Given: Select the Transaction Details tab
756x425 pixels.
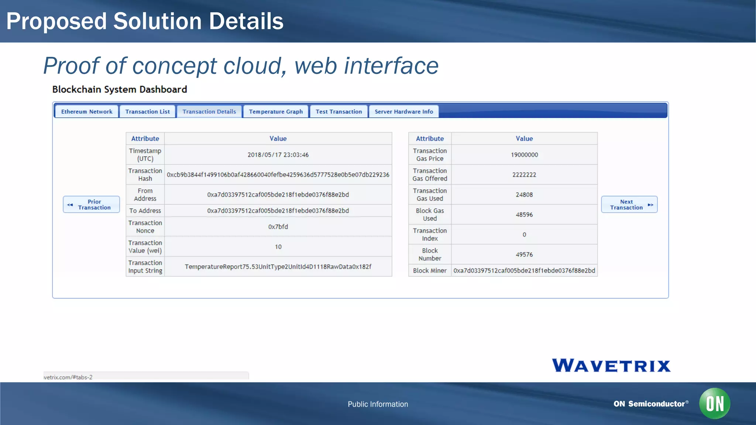Looking at the screenshot, I should click(x=209, y=111).
